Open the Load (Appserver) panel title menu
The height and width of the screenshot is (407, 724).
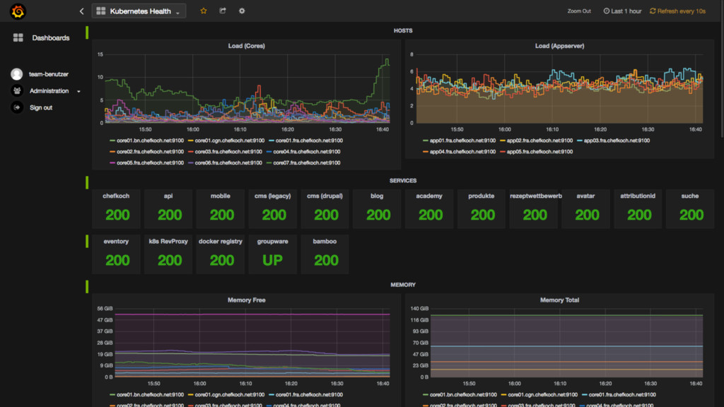(560, 46)
